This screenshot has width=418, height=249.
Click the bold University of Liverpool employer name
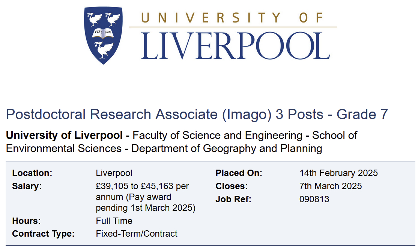tap(64, 135)
